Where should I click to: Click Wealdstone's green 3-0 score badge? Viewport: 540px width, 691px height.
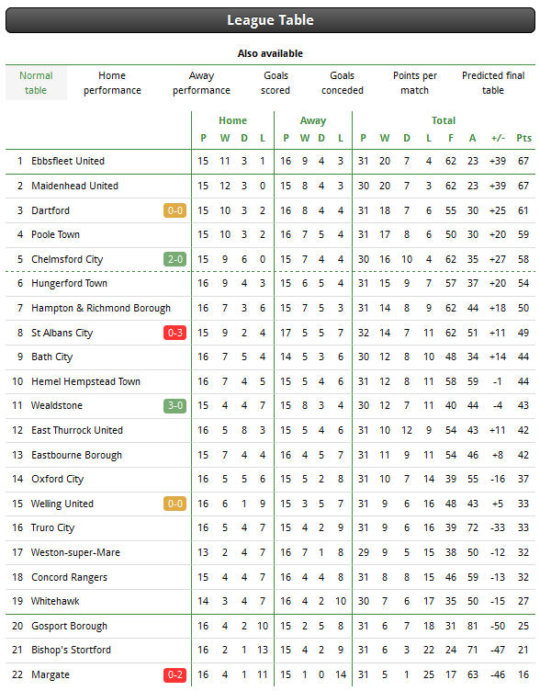[174, 405]
